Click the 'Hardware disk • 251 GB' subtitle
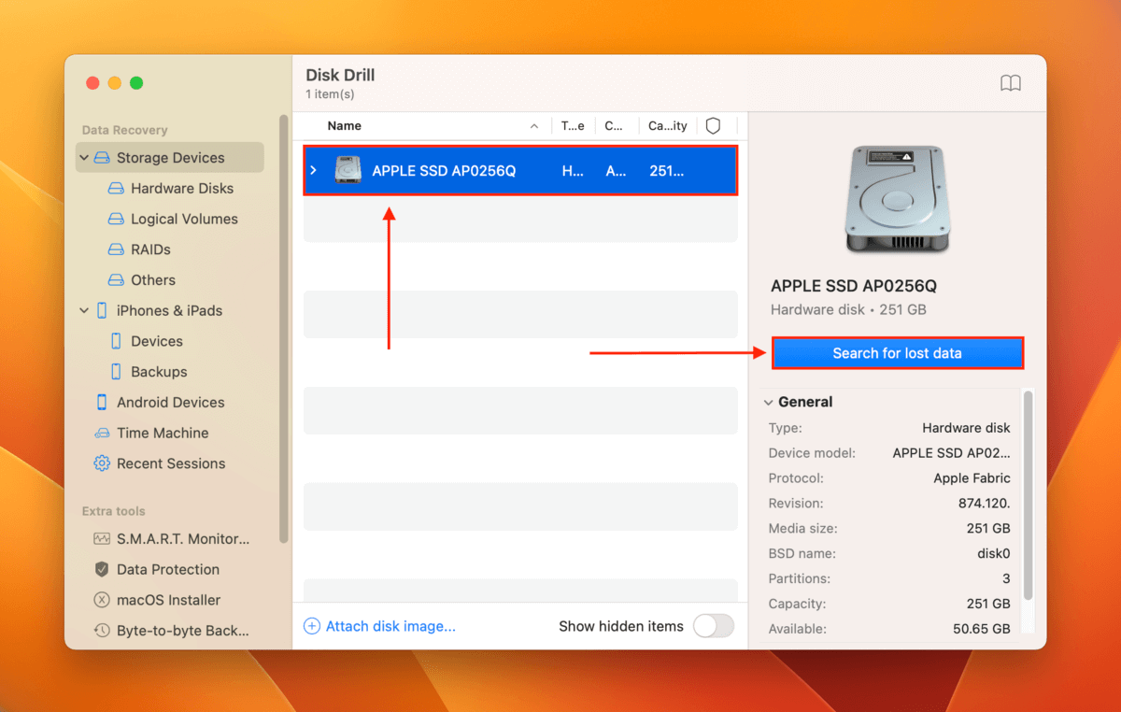This screenshot has width=1121, height=712. 848,309
